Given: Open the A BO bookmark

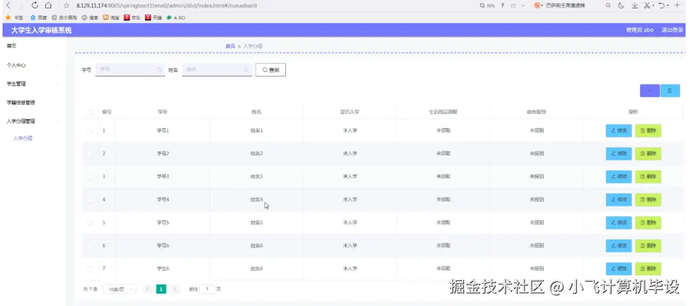Looking at the screenshot, I should click(x=176, y=18).
